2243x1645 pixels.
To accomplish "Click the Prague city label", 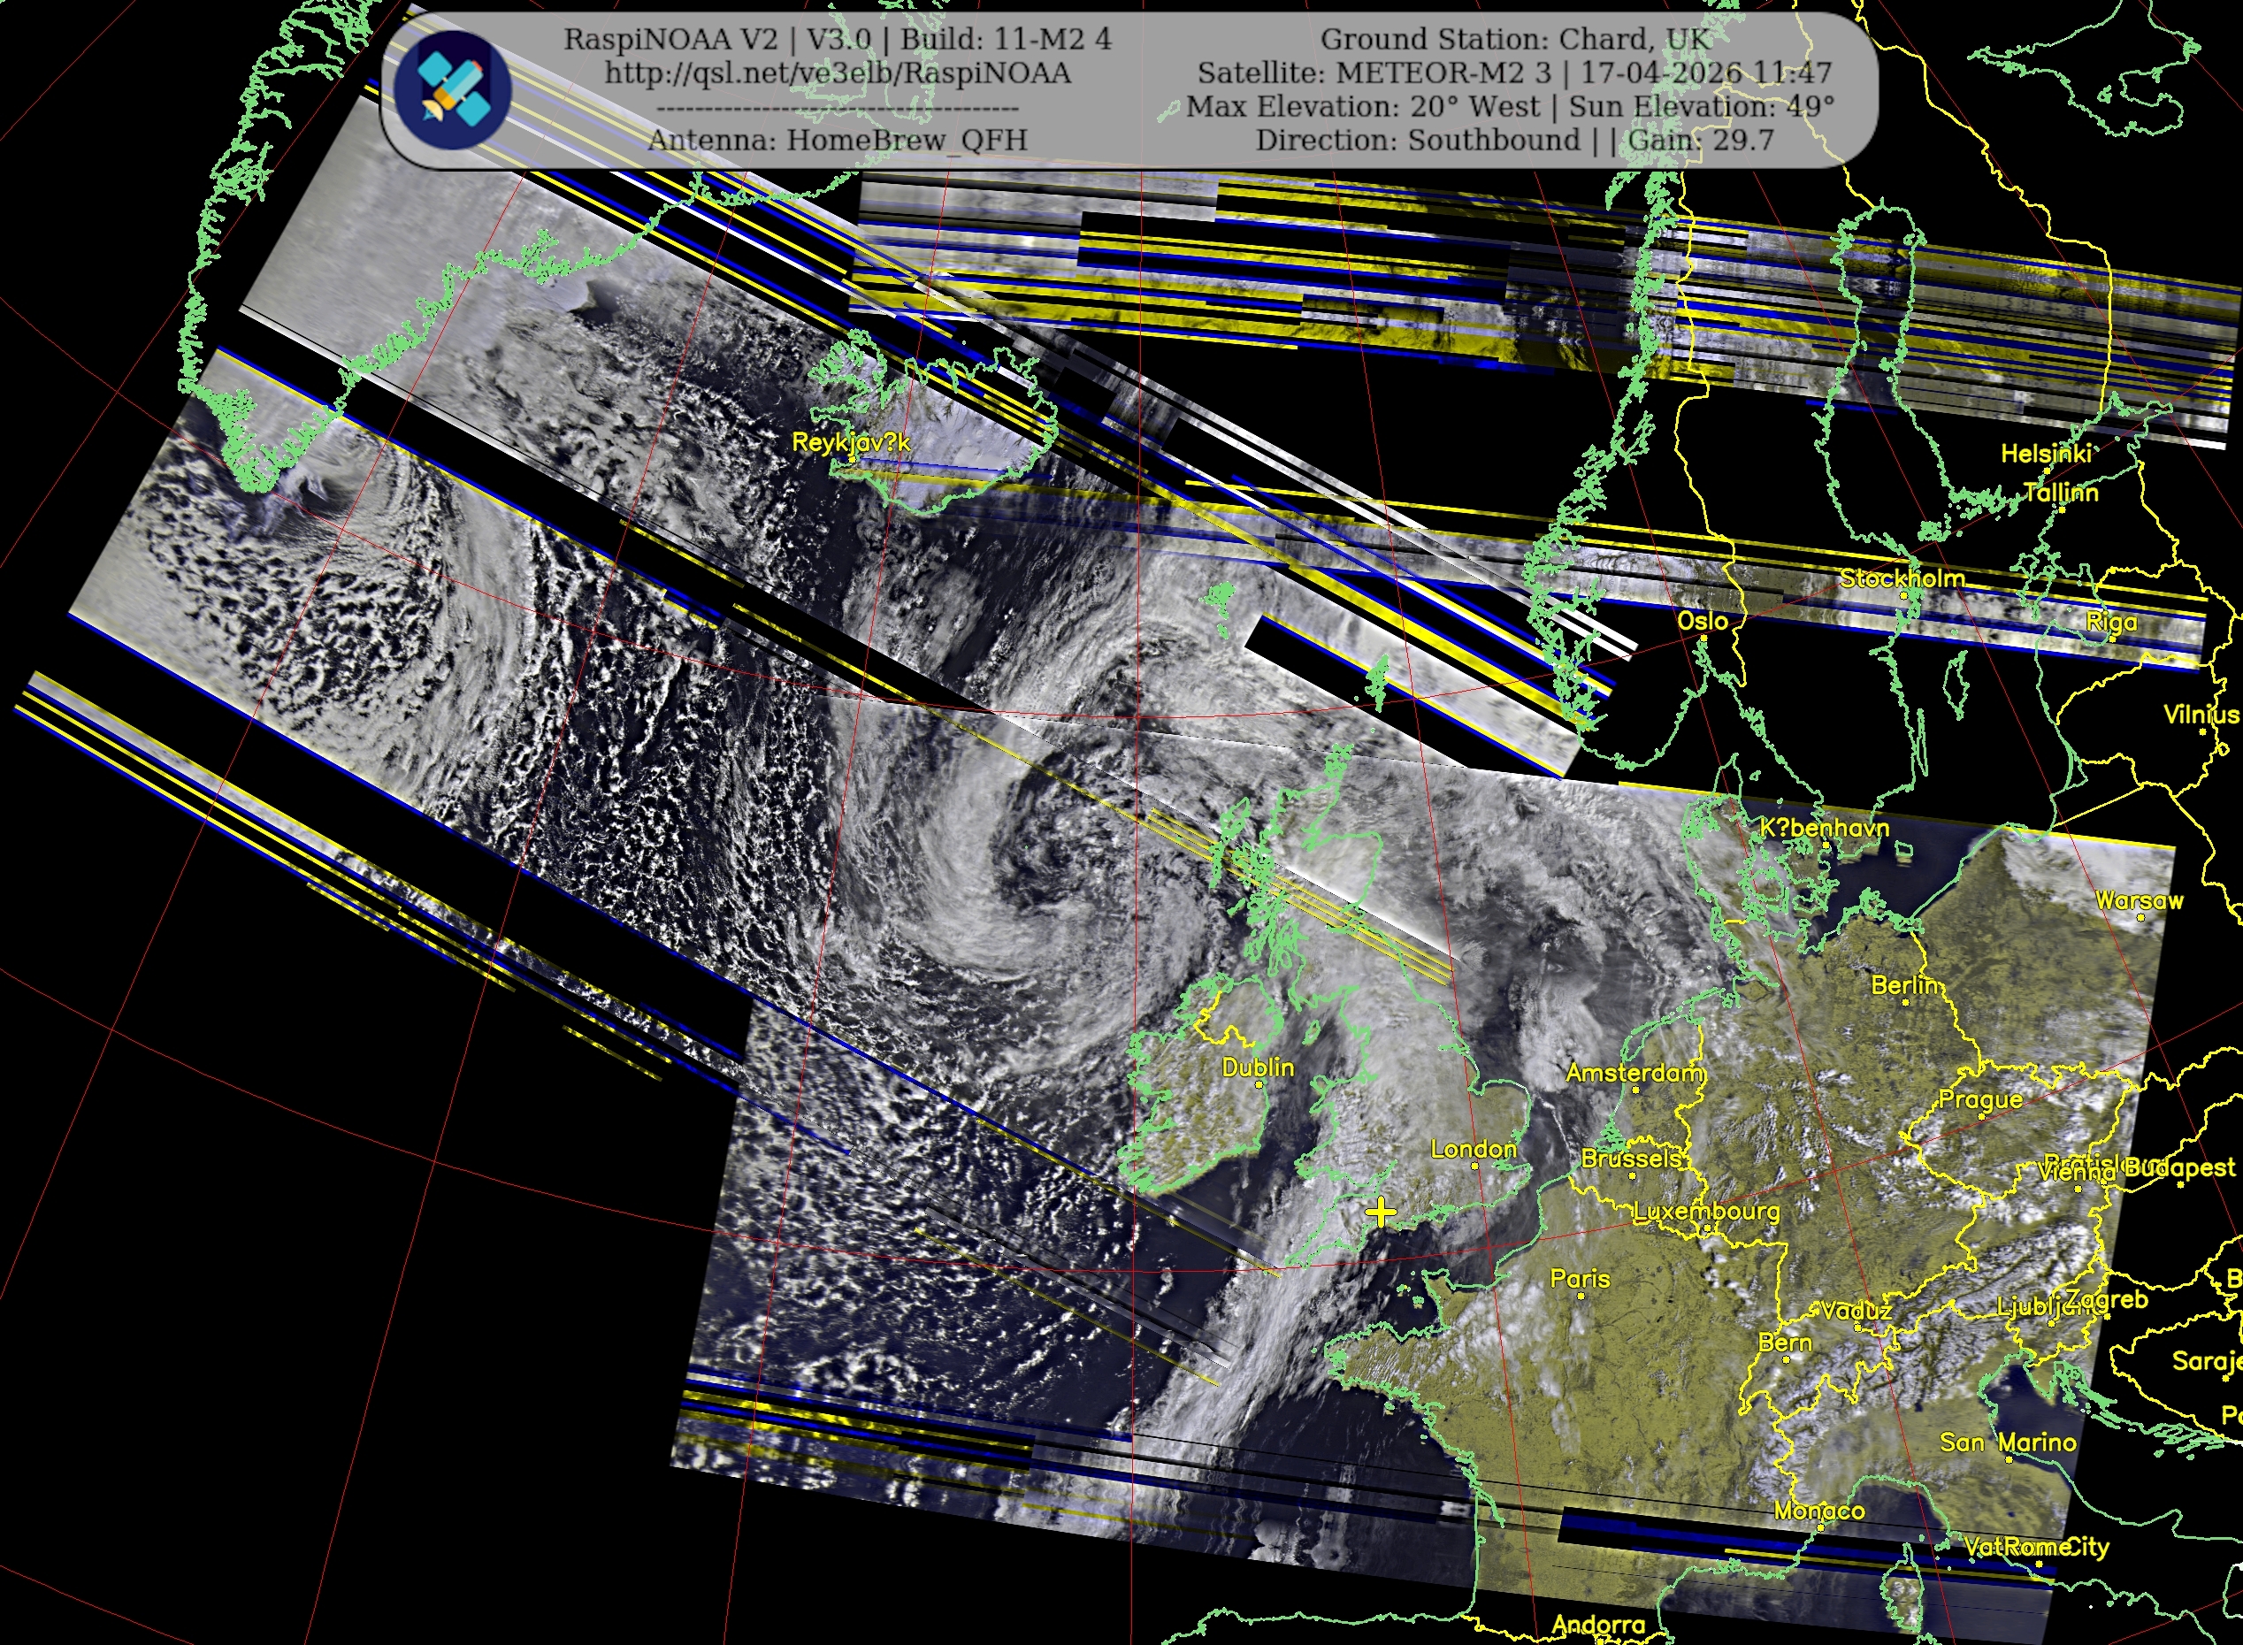I will tap(1980, 1099).
